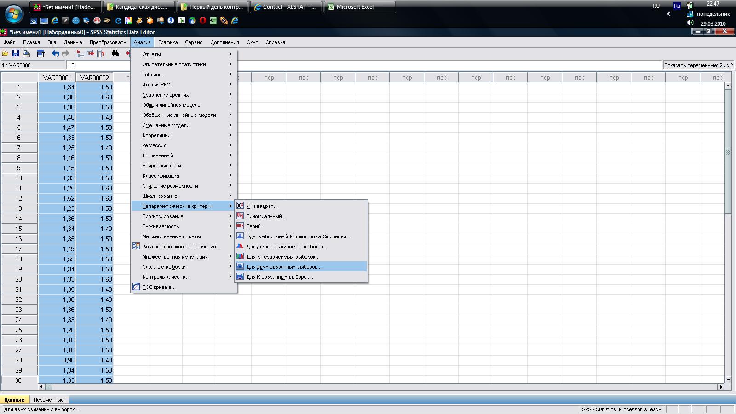Choose "Хи-квадрат..." from the submenu
This screenshot has height=414, width=736.
[262, 206]
